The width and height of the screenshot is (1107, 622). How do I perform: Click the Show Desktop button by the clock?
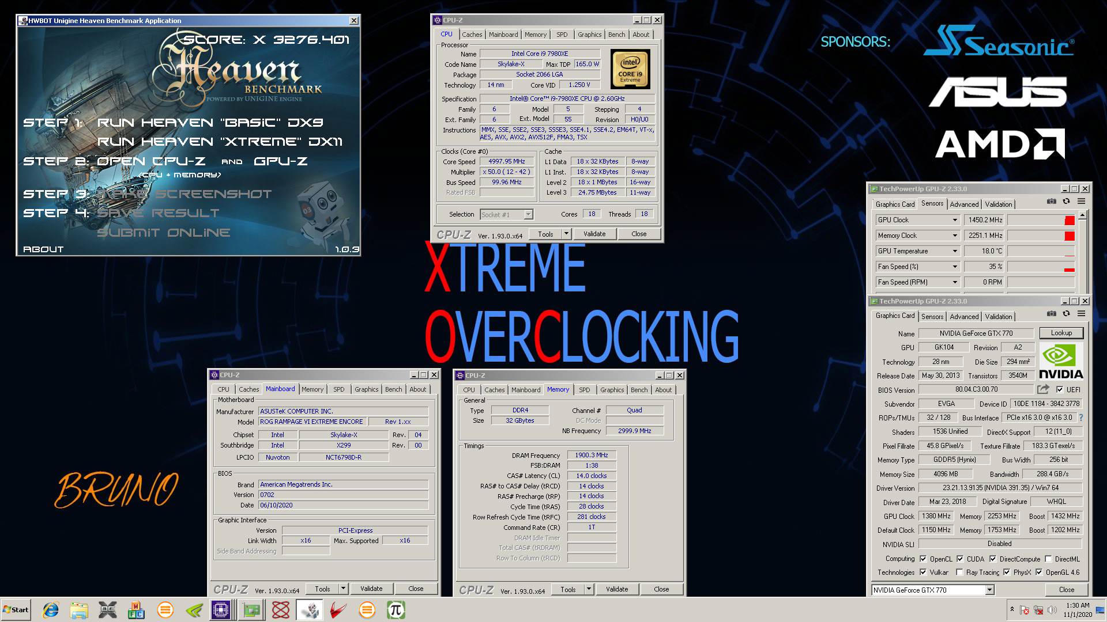[x=1101, y=610]
